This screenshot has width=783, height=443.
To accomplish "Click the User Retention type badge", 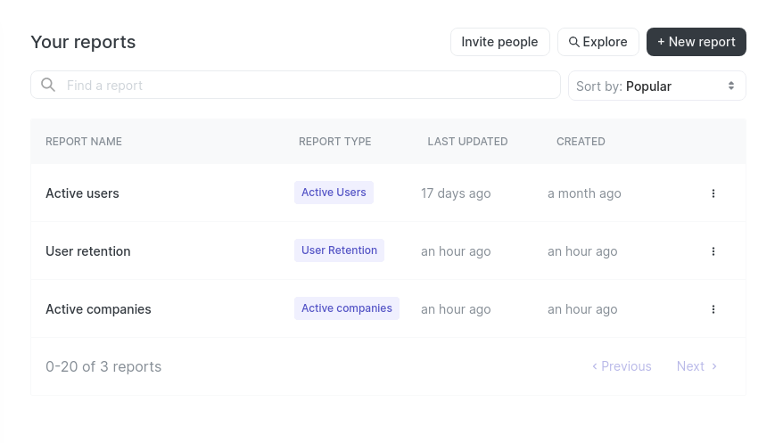I will (339, 250).
